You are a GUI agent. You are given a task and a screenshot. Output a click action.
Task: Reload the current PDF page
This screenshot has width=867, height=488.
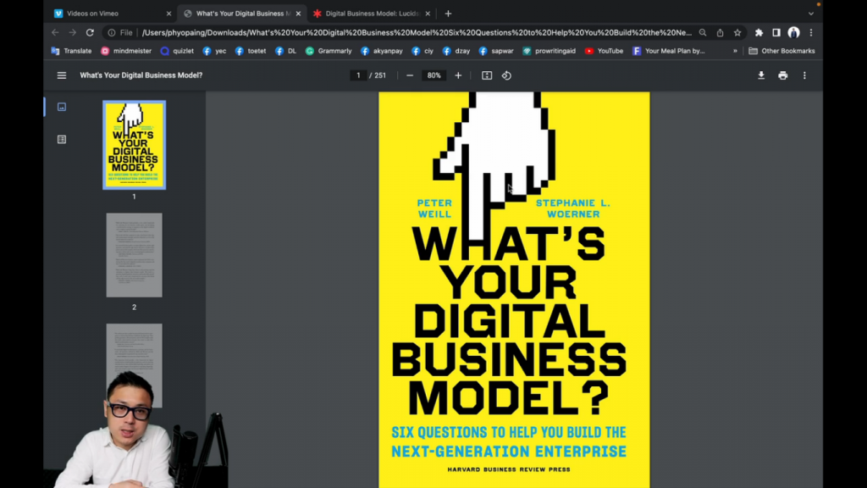(90, 33)
